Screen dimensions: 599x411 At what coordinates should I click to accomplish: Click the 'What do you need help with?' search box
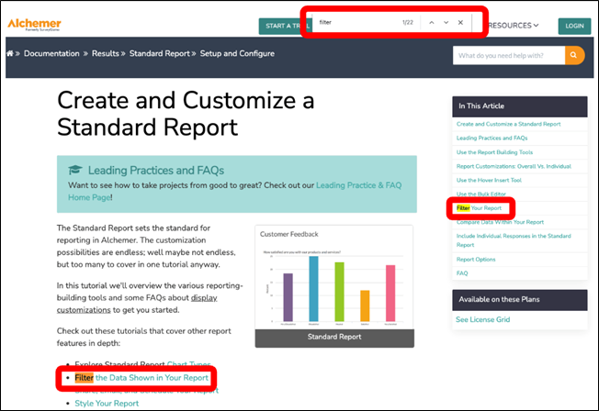[508, 55]
